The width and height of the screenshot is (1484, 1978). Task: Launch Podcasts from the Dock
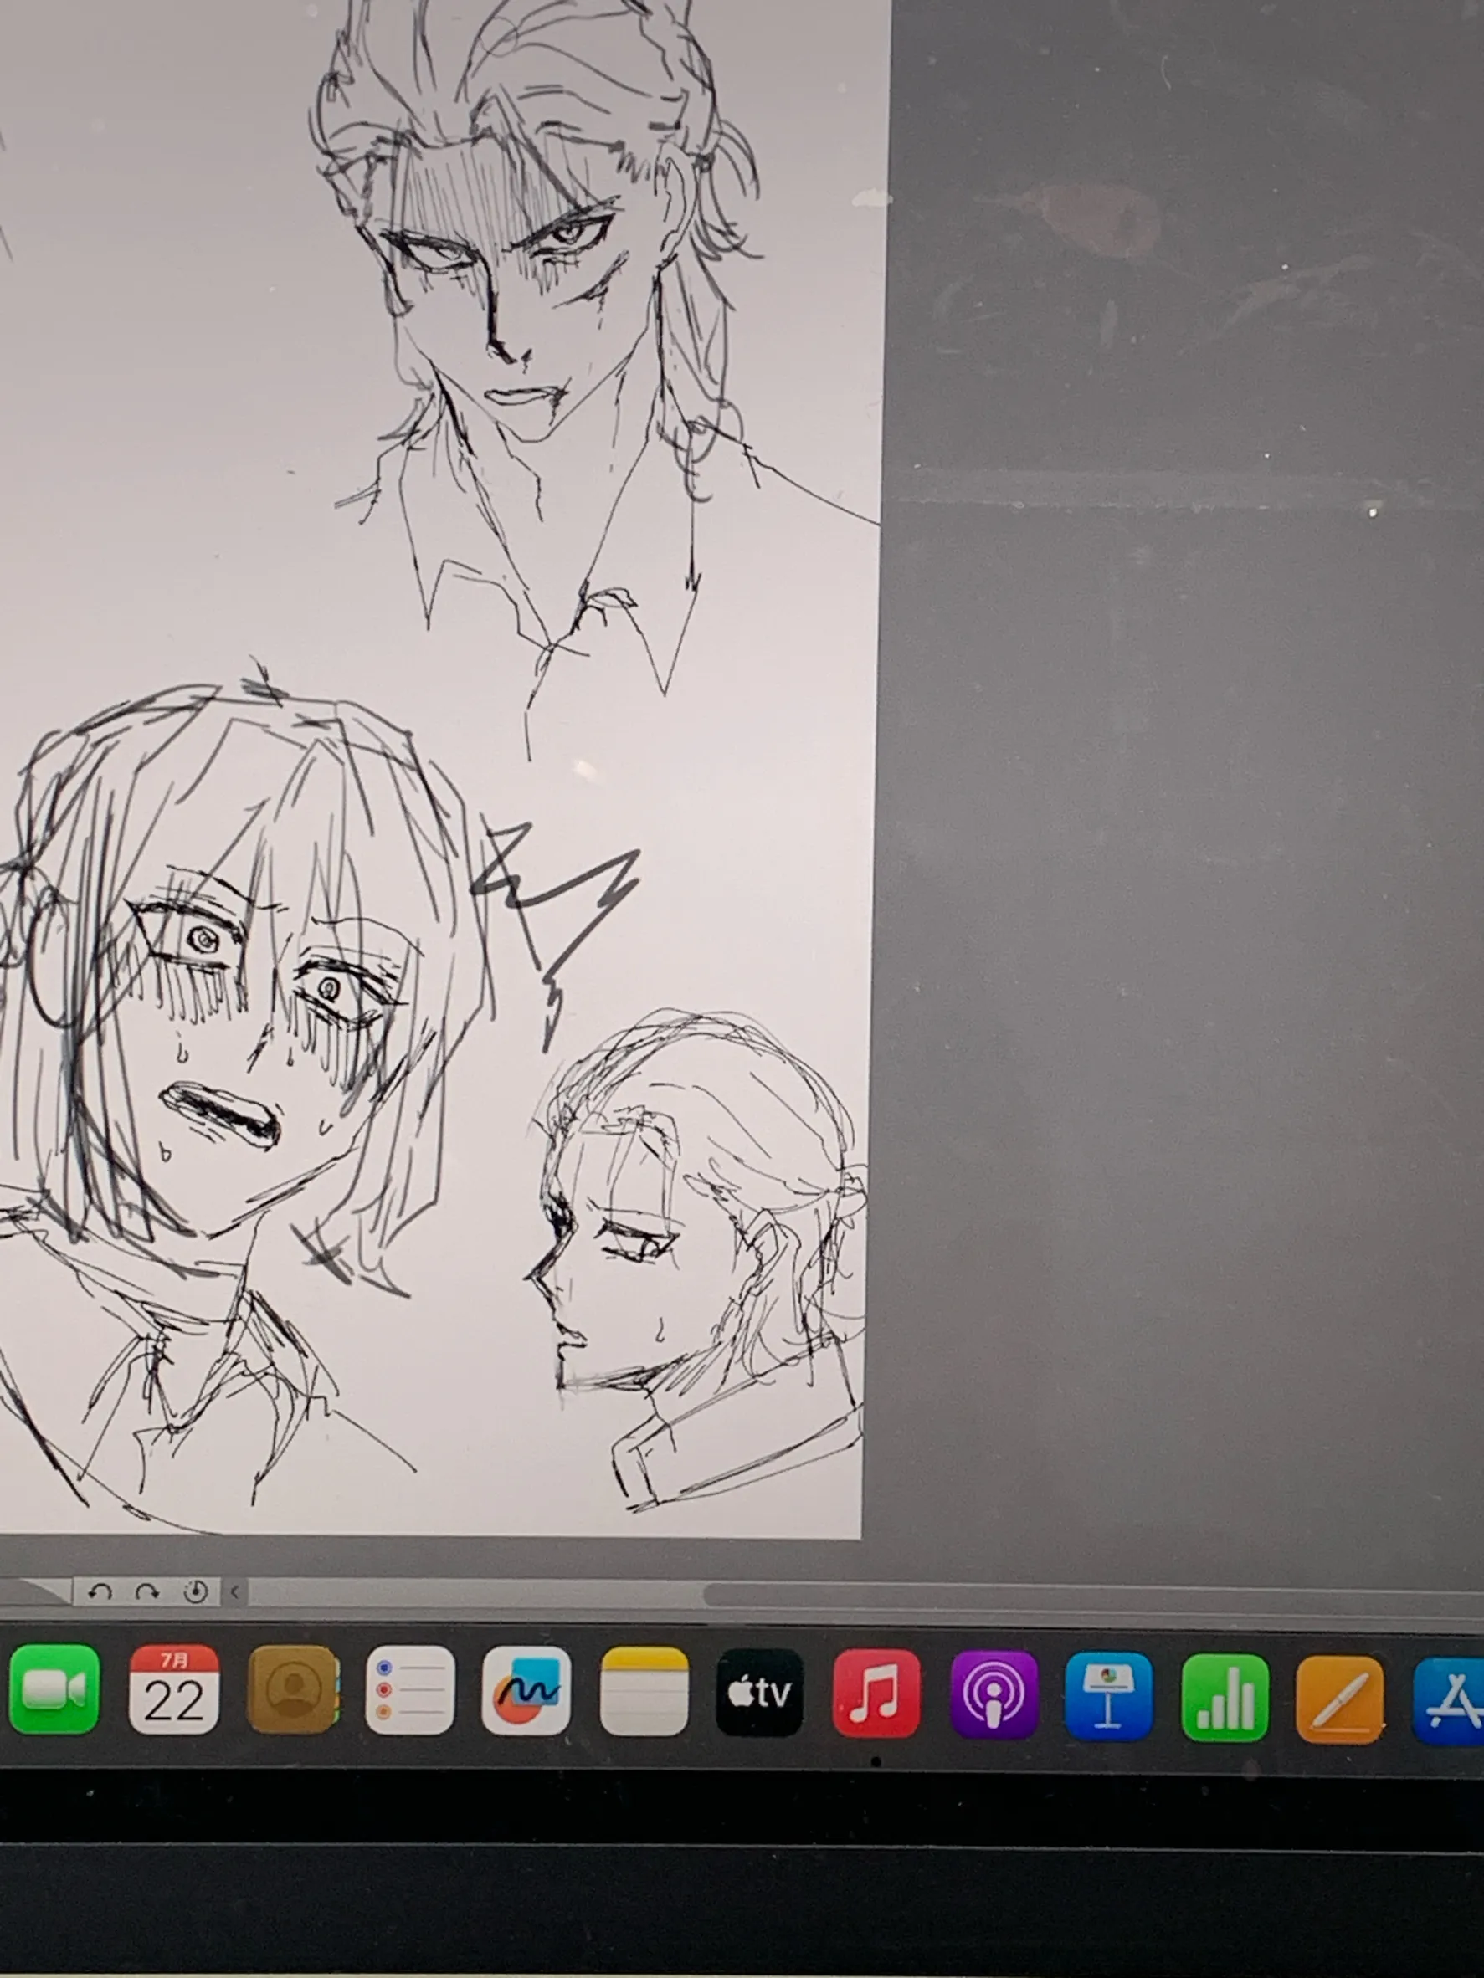[x=994, y=1694]
